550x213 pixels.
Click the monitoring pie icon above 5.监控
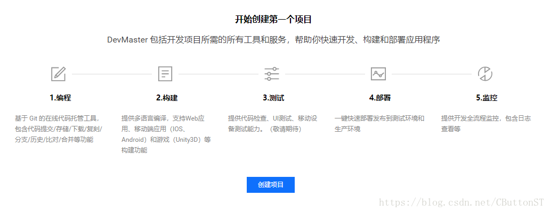tap(485, 74)
